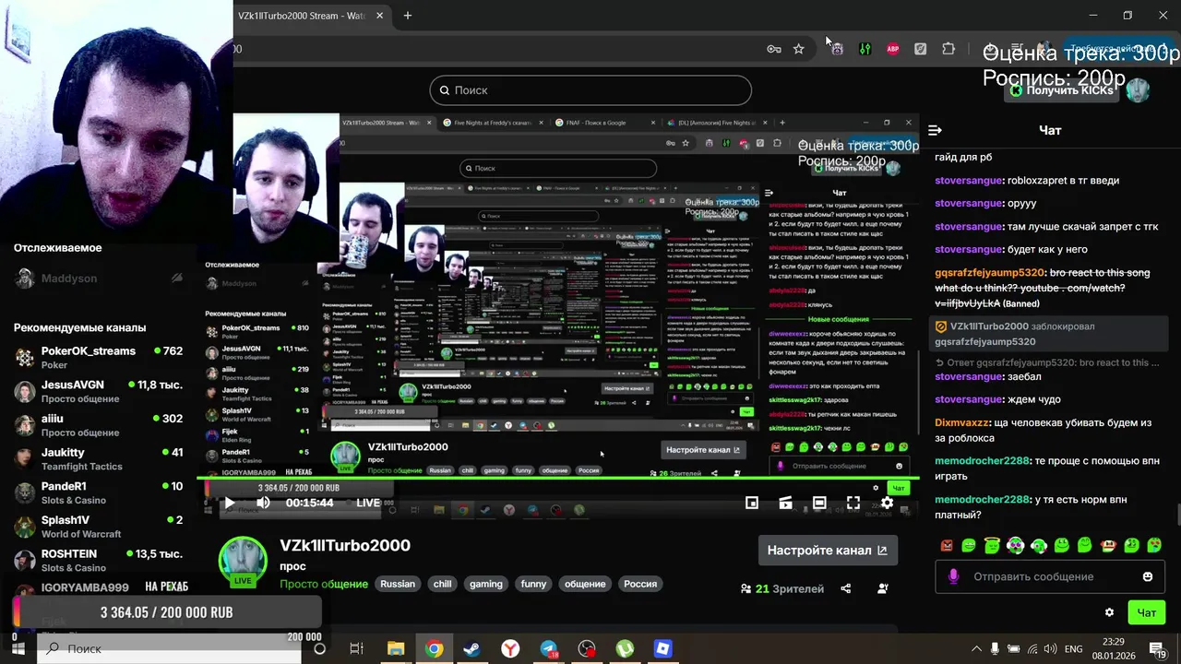Open mini-player mode on the main player
This screenshot has height=664, width=1181.
point(752,503)
